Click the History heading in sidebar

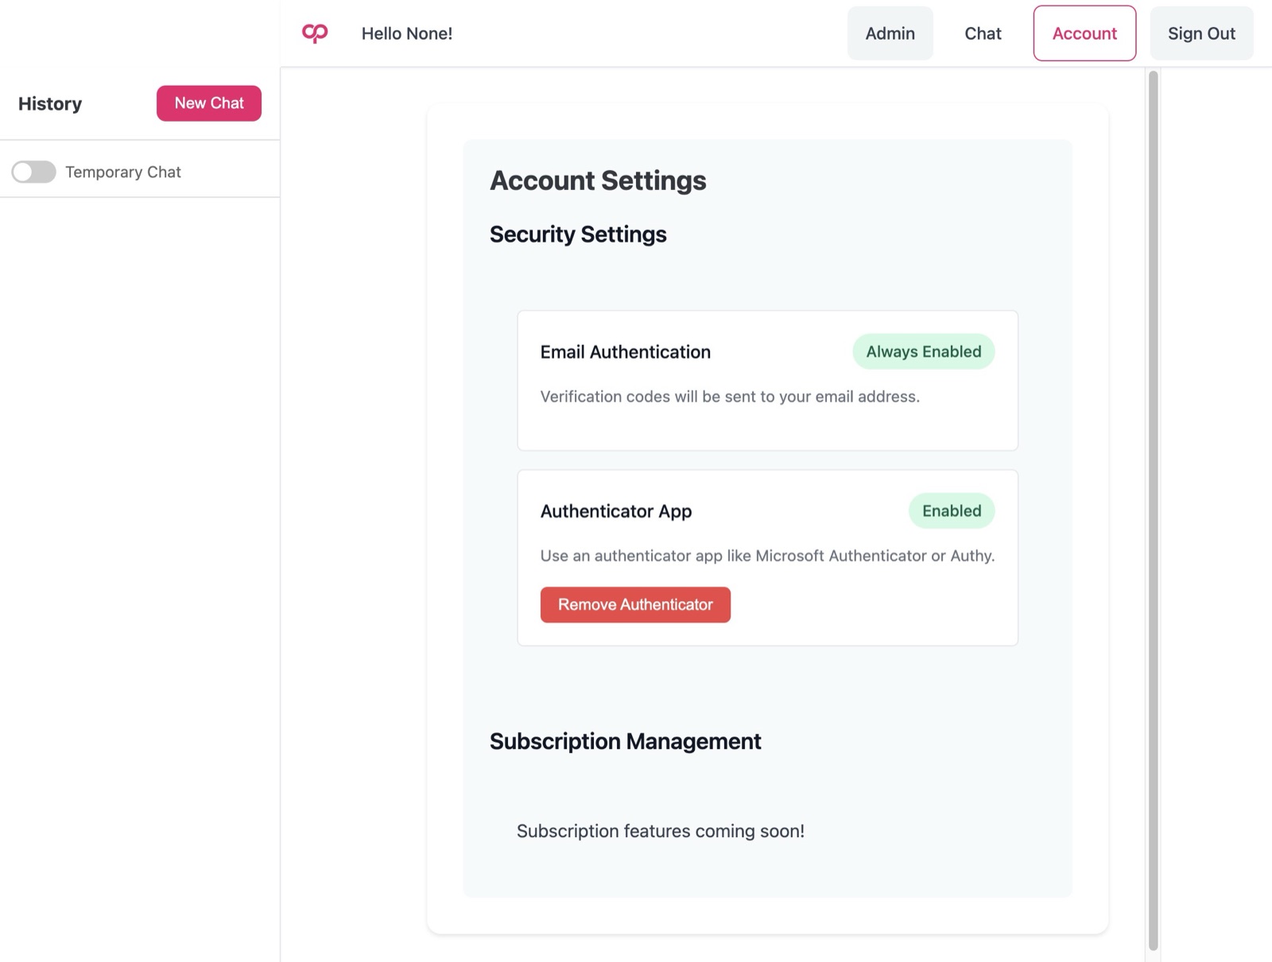click(x=50, y=103)
